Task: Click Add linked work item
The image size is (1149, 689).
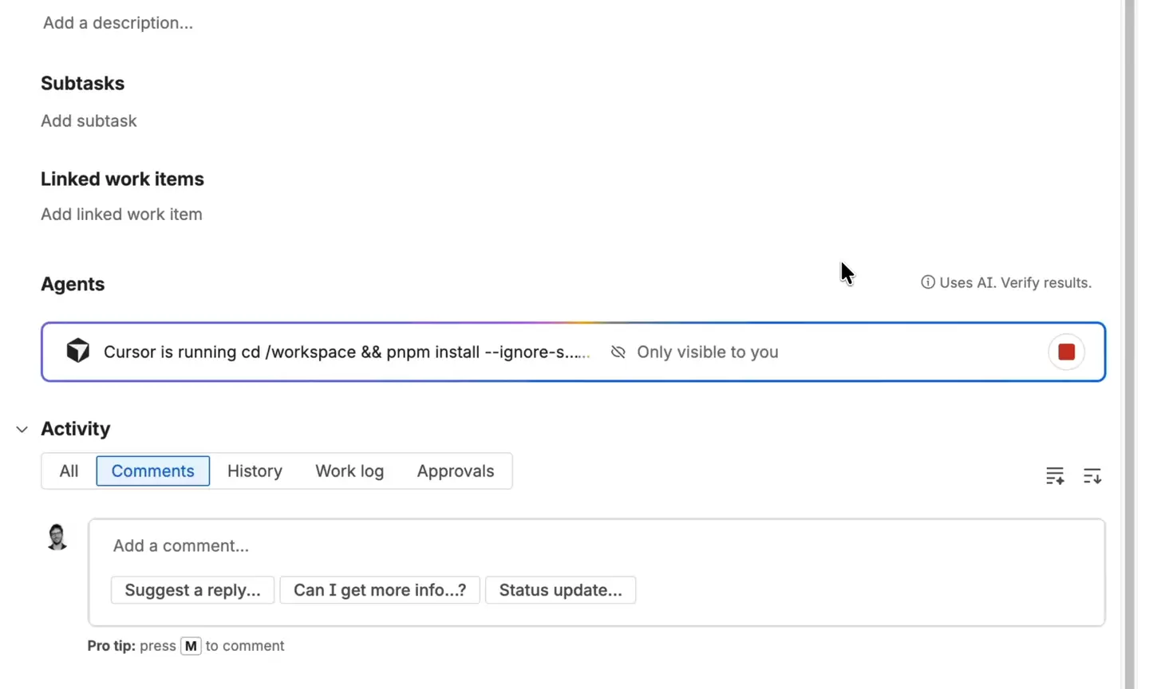Action: pos(121,214)
